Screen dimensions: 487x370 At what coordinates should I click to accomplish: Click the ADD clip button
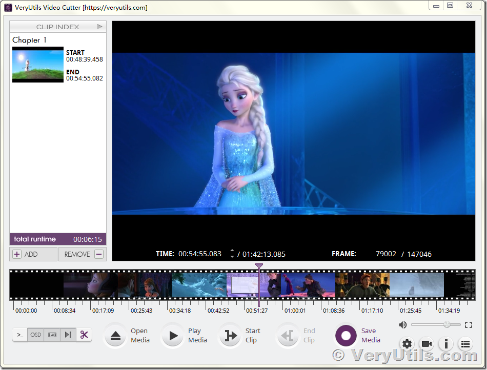tap(33, 254)
